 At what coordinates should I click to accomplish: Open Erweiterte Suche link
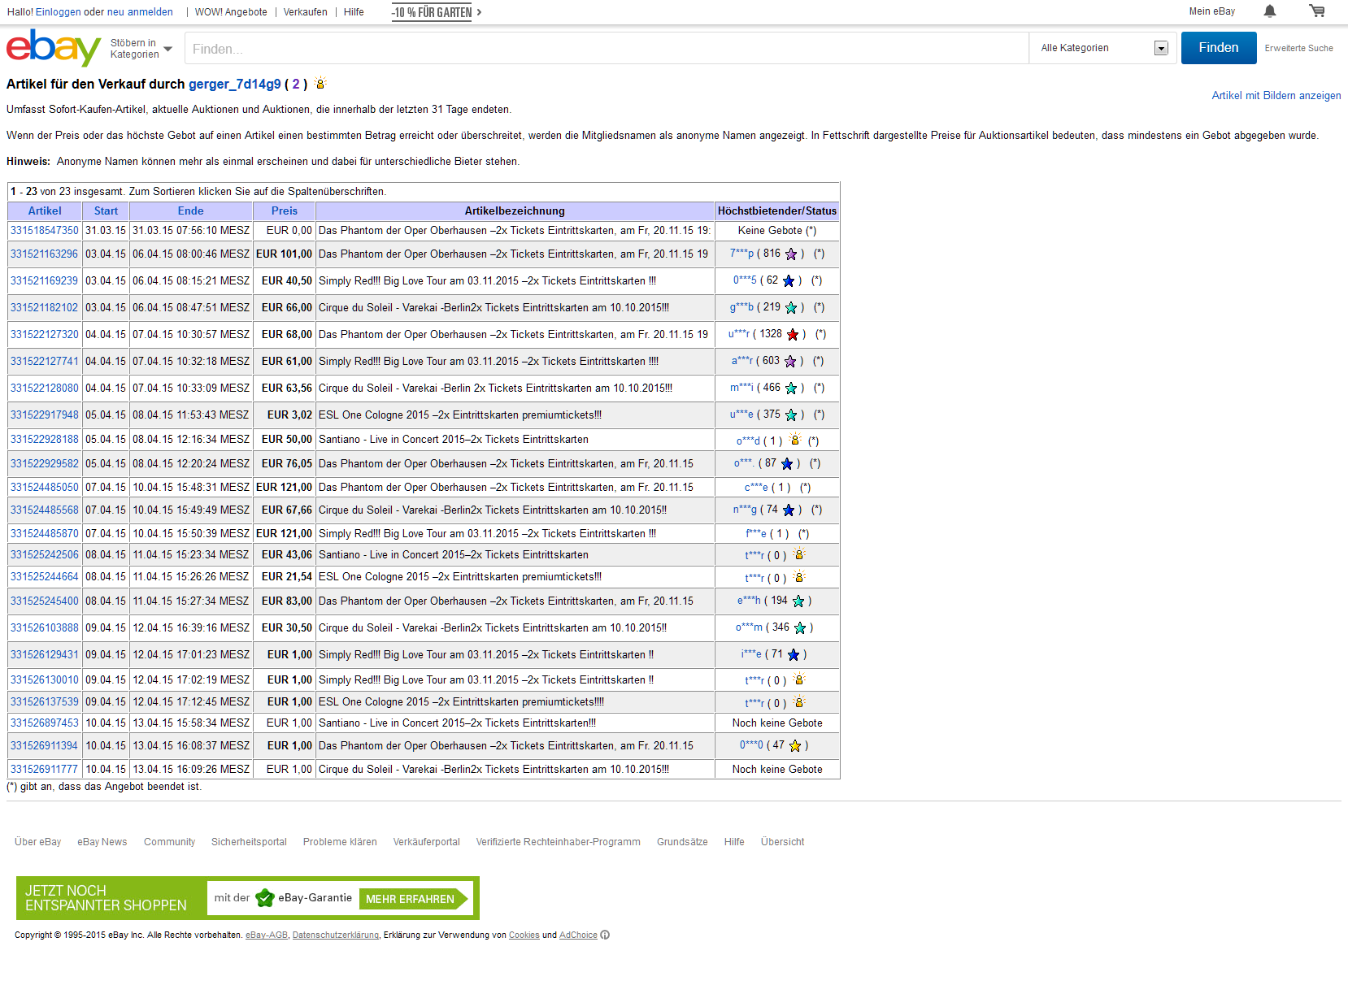click(x=1298, y=48)
